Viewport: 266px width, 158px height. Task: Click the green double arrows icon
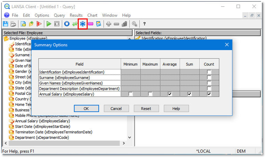coord(75,24)
